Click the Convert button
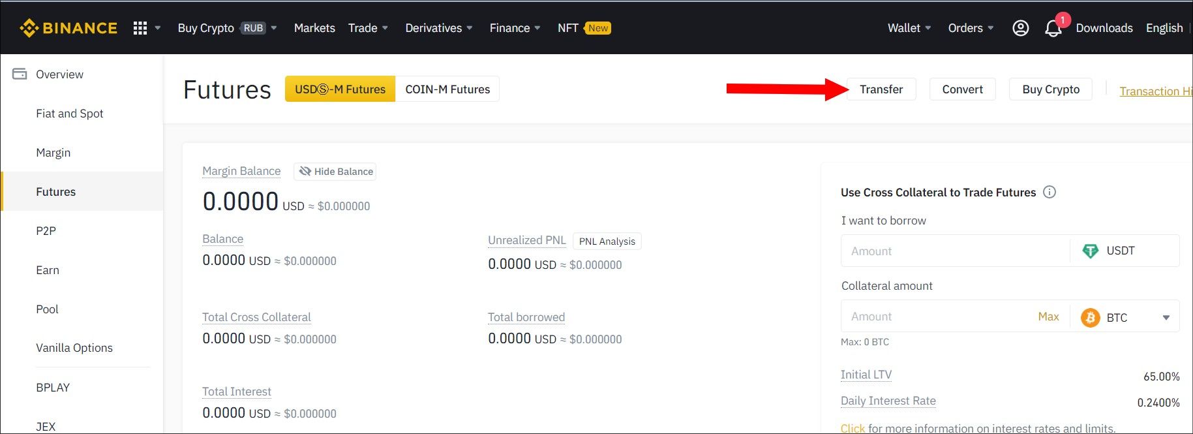The image size is (1193, 434). (962, 89)
